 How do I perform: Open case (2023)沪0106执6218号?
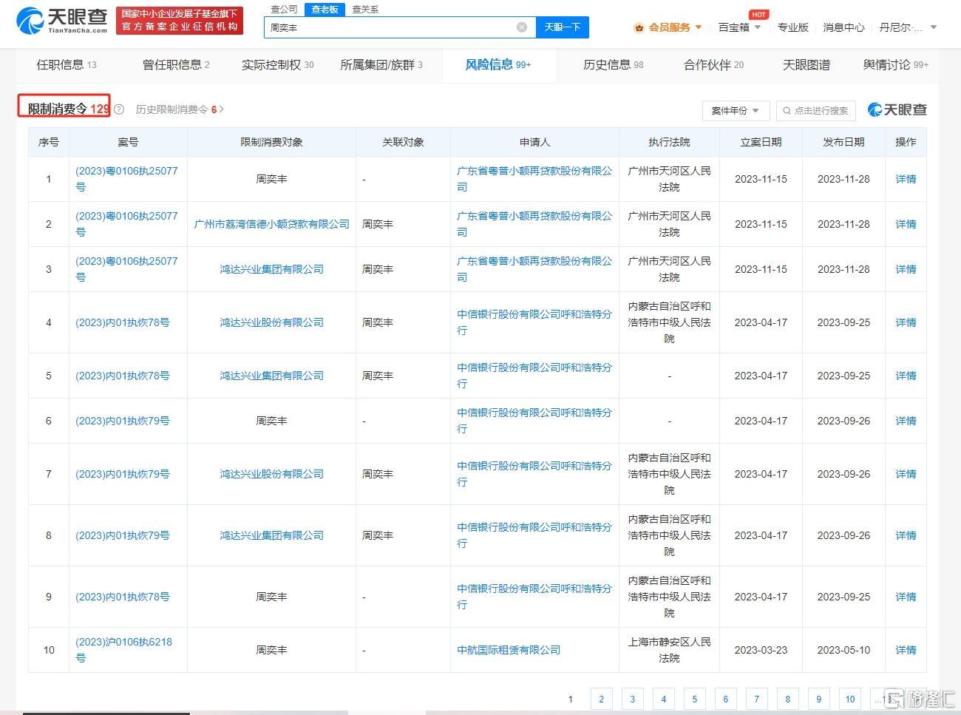[x=123, y=650]
